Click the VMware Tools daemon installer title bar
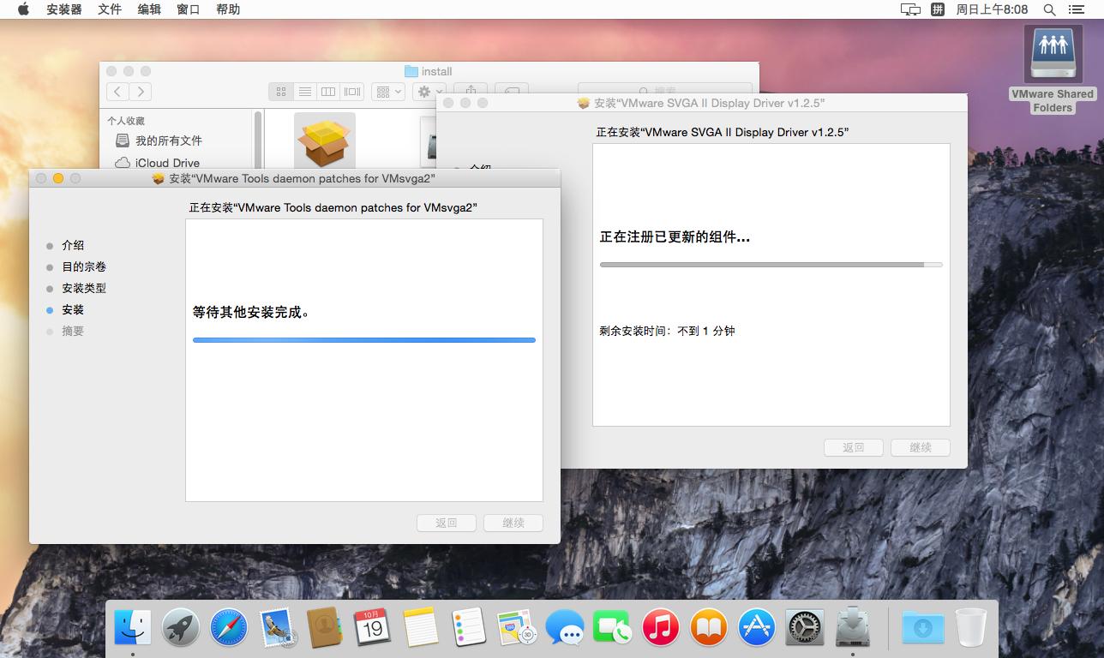The height and width of the screenshot is (658, 1104). tap(294, 178)
